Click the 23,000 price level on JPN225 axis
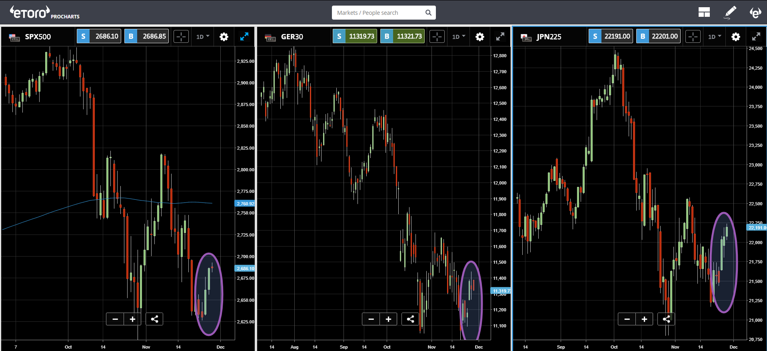The width and height of the screenshot is (767, 351). (755, 165)
